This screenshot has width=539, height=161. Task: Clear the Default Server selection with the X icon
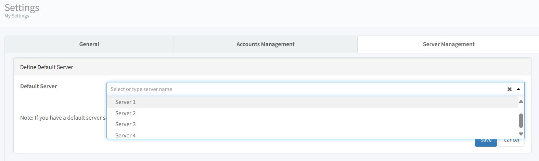tap(509, 89)
